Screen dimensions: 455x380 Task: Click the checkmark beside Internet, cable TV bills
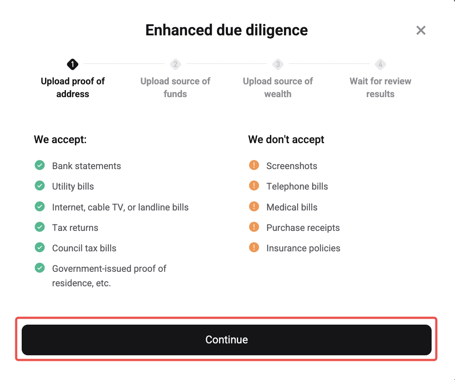tap(40, 206)
